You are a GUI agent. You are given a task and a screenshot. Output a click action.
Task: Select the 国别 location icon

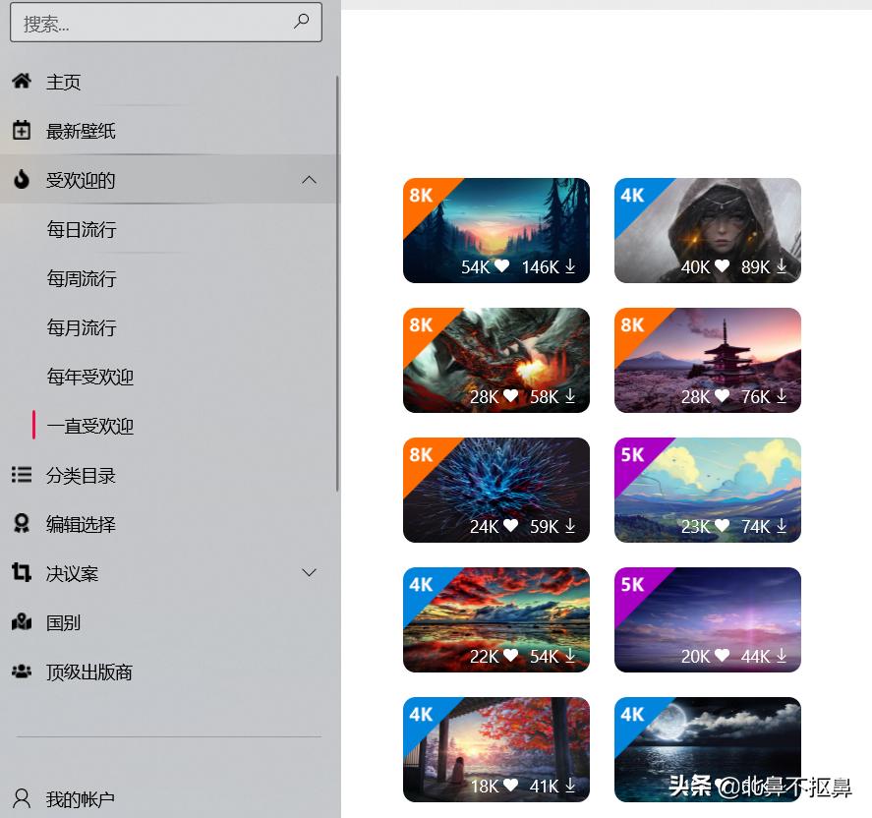[x=22, y=621]
